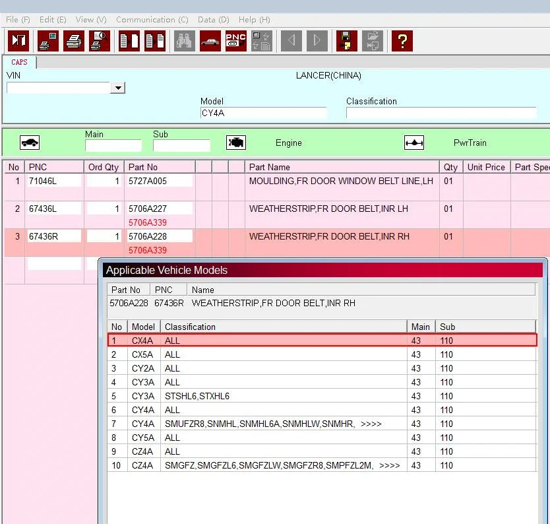550x524 pixels.
Task: Click the Classification column header in popup
Action: tap(284, 327)
